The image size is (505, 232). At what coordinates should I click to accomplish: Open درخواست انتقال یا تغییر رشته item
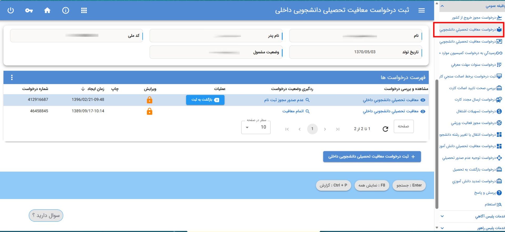click(471, 135)
